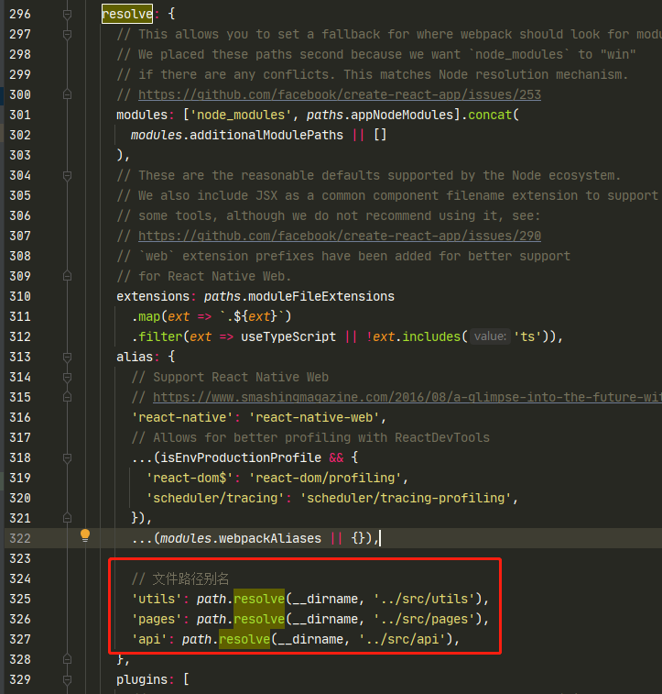Click 'useTypeScript' on line 312

pos(288,336)
